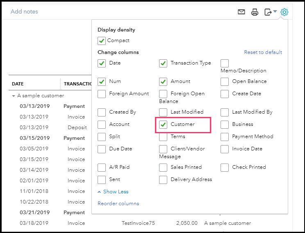The width and height of the screenshot is (305, 233).
Task: Enable the Open Balance column checkbox
Action: [x=225, y=81]
